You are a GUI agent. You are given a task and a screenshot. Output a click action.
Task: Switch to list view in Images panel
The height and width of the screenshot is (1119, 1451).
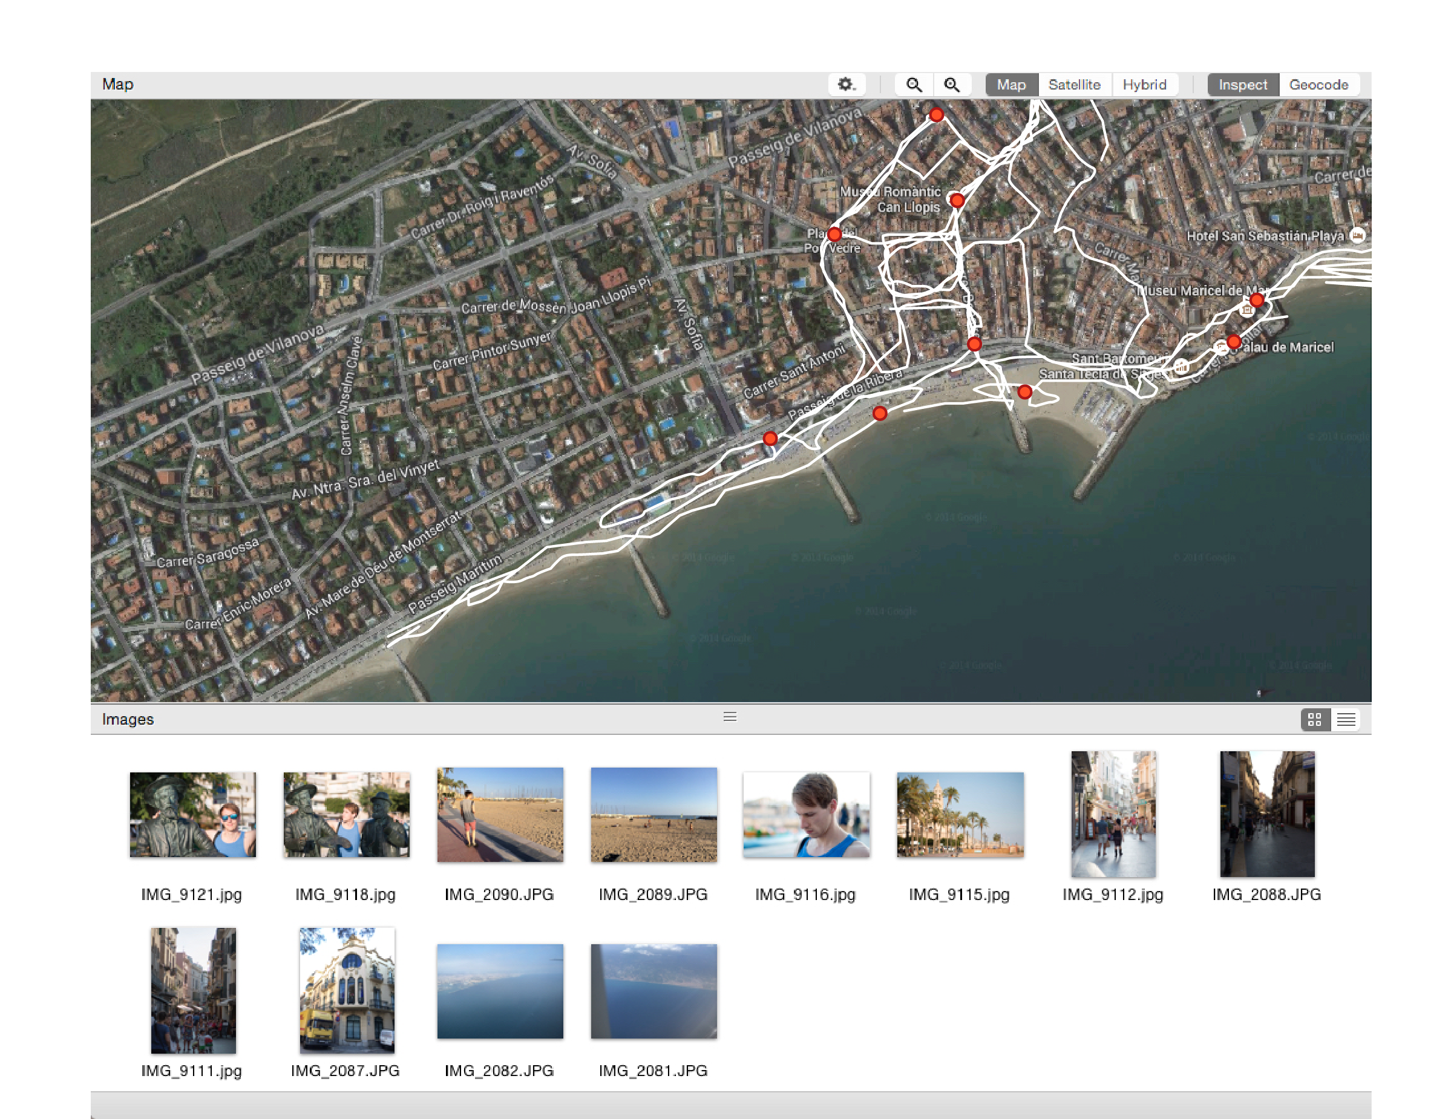tap(1344, 718)
